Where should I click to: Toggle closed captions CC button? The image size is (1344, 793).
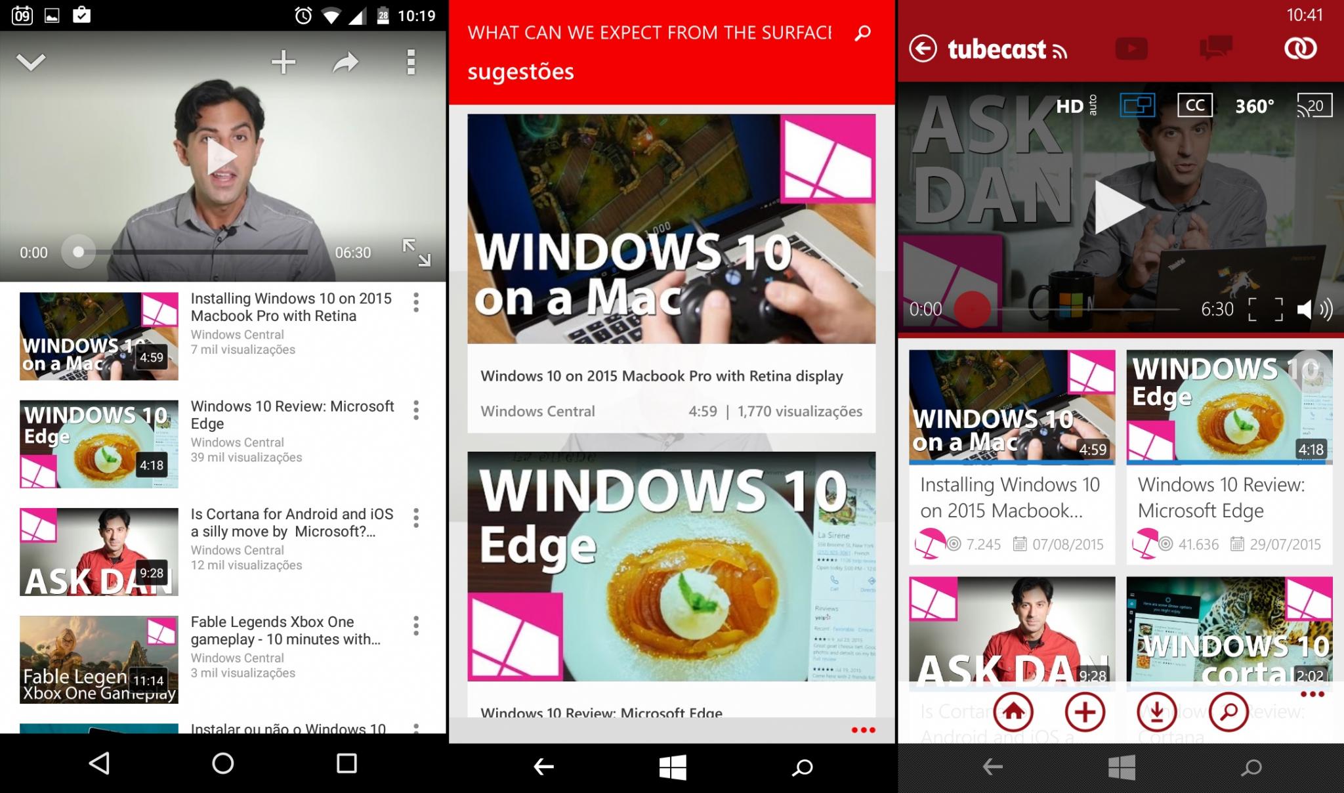coord(1195,105)
